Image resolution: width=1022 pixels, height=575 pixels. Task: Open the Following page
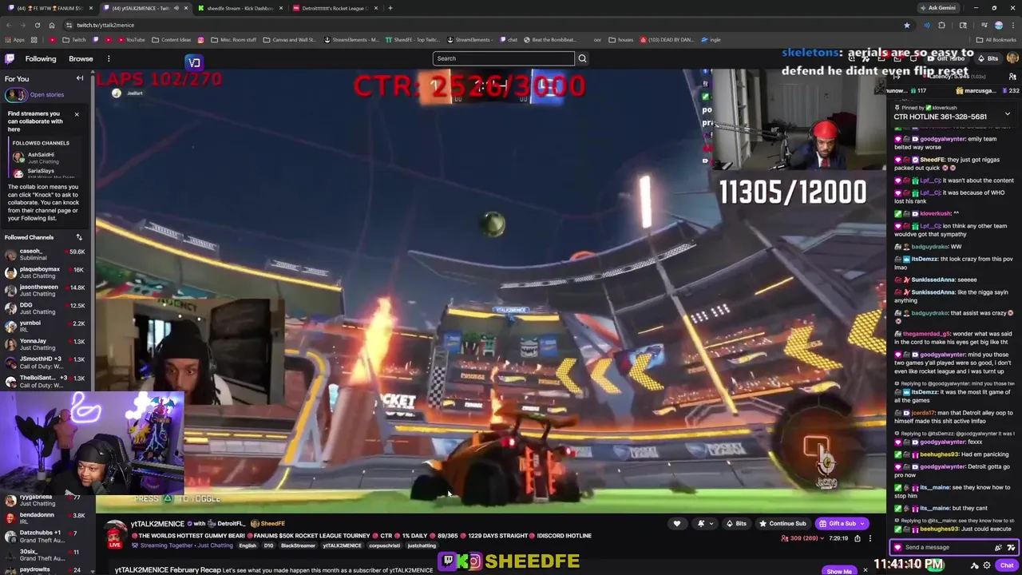coord(41,58)
